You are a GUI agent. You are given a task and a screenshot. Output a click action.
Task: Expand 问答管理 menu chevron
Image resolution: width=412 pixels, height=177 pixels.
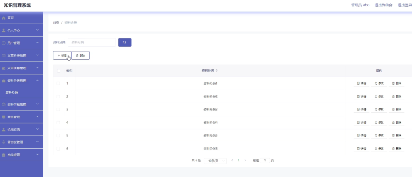[37, 117]
